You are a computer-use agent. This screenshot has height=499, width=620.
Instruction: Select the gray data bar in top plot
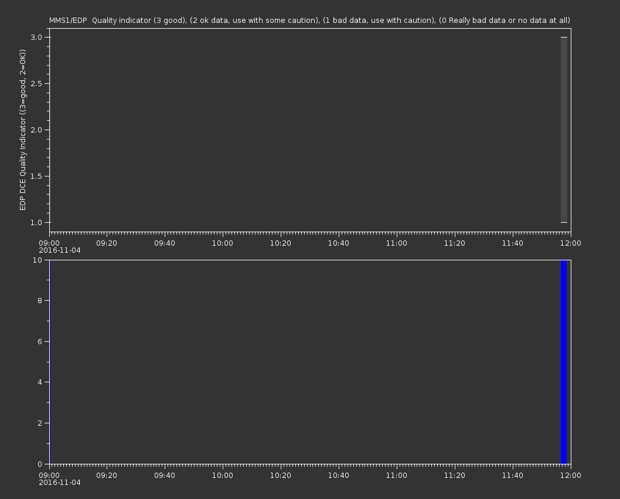pos(564,130)
